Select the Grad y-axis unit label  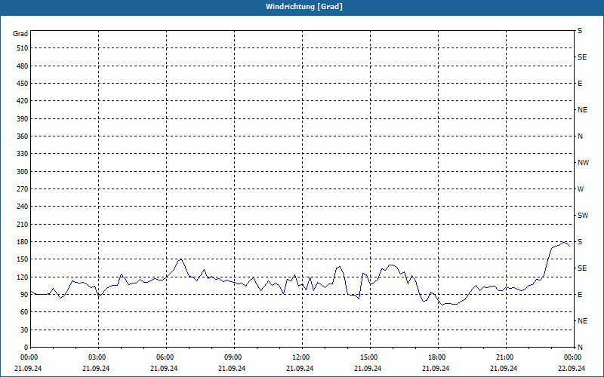(20, 34)
